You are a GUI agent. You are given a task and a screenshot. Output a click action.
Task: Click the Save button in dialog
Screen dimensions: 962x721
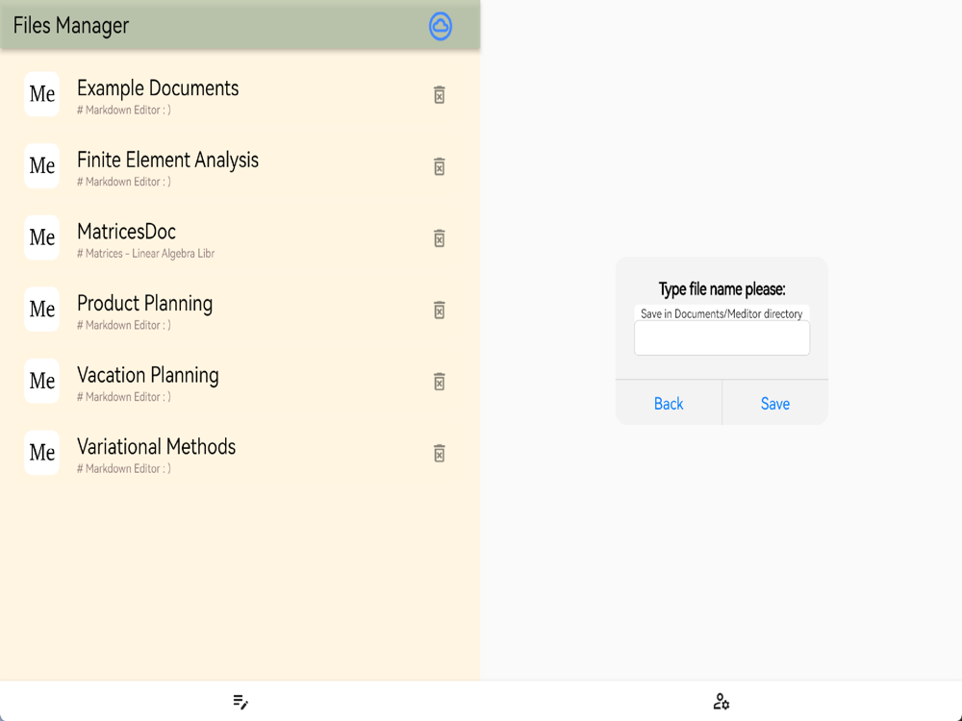click(775, 404)
